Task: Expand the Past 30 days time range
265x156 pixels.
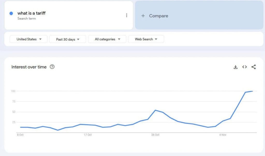Action: pyautogui.click(x=68, y=39)
